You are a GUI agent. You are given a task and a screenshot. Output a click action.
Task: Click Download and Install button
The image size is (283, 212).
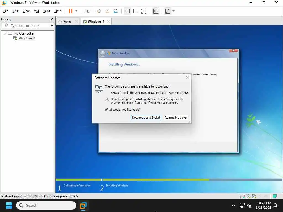click(146, 118)
